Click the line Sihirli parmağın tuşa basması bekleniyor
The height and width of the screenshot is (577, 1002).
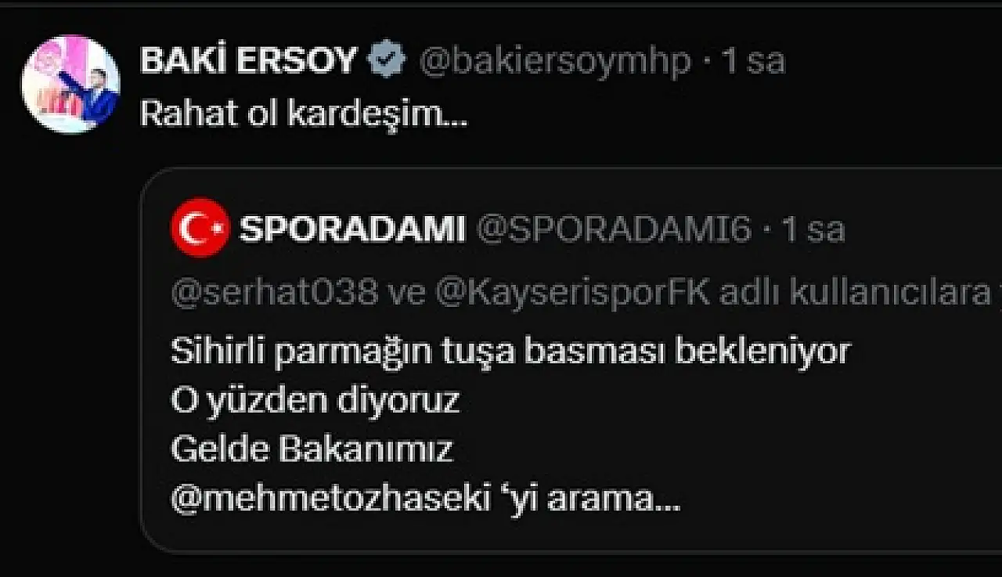(510, 352)
